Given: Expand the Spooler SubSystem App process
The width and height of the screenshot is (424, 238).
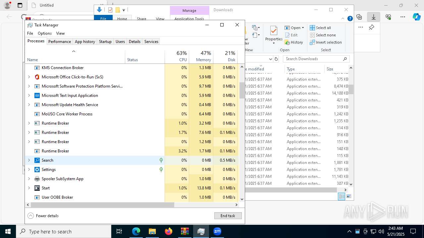Looking at the screenshot, I should tap(29, 179).
